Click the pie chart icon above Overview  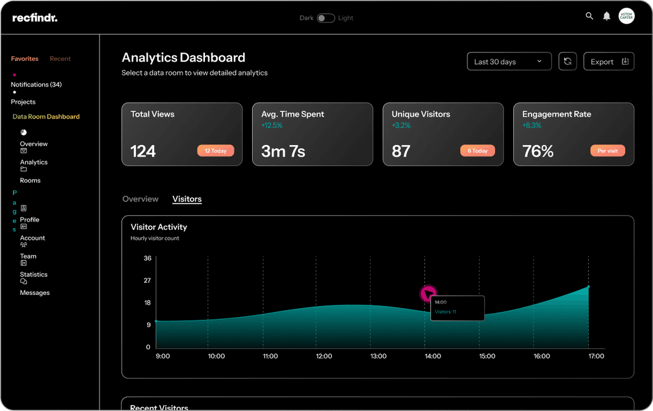click(x=24, y=132)
